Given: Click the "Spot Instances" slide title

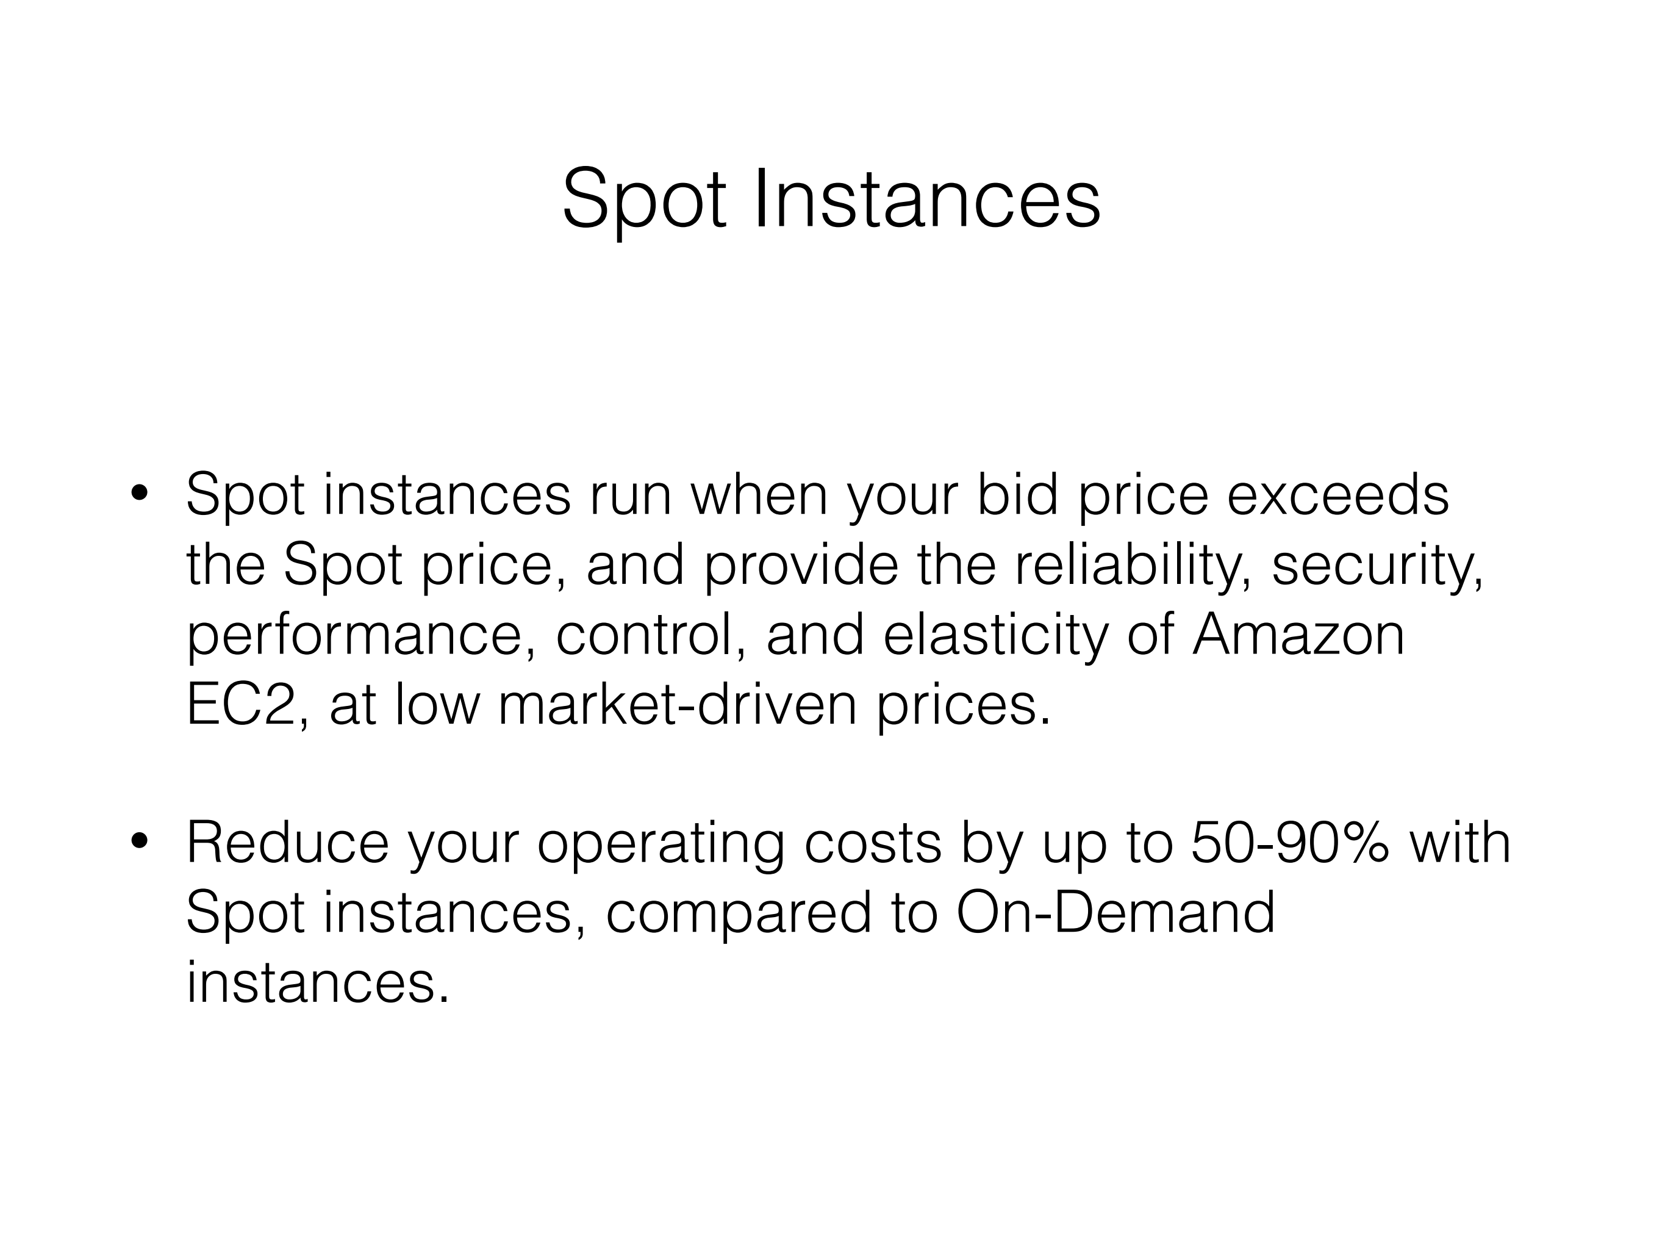Looking at the screenshot, I should tap(831, 200).
